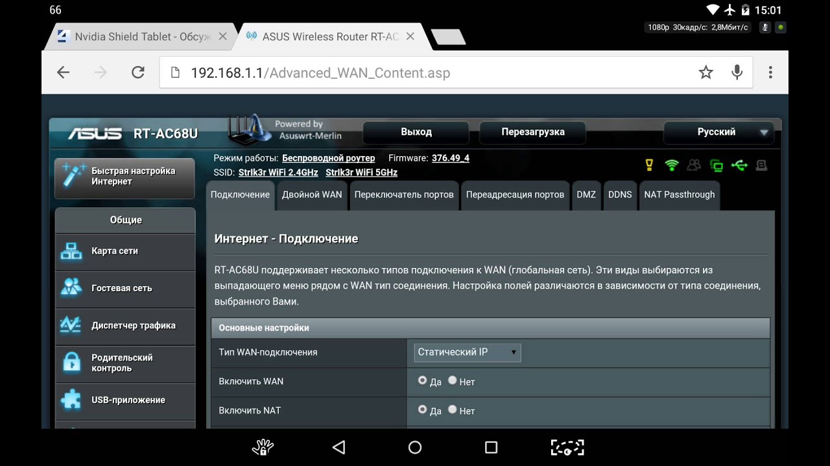Close the Nvidia Shield Tablet tab
This screenshot has height=466, width=830.
click(x=223, y=37)
